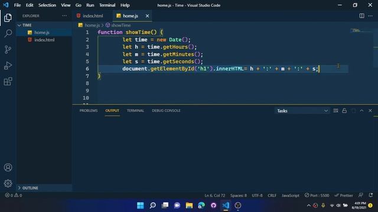The width and height of the screenshot is (378, 212).
Task: Click Port : 5500 Live Server button
Action: [x=317, y=195]
